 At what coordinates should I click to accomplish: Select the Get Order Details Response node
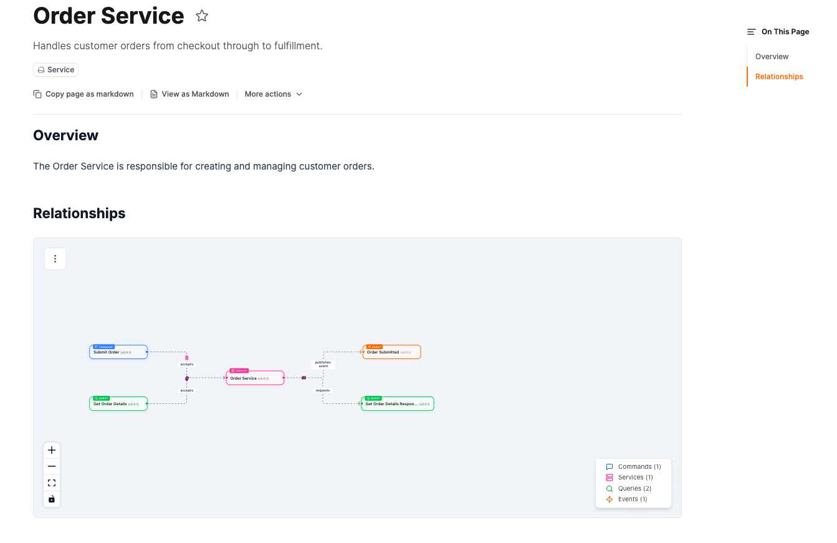click(x=398, y=403)
